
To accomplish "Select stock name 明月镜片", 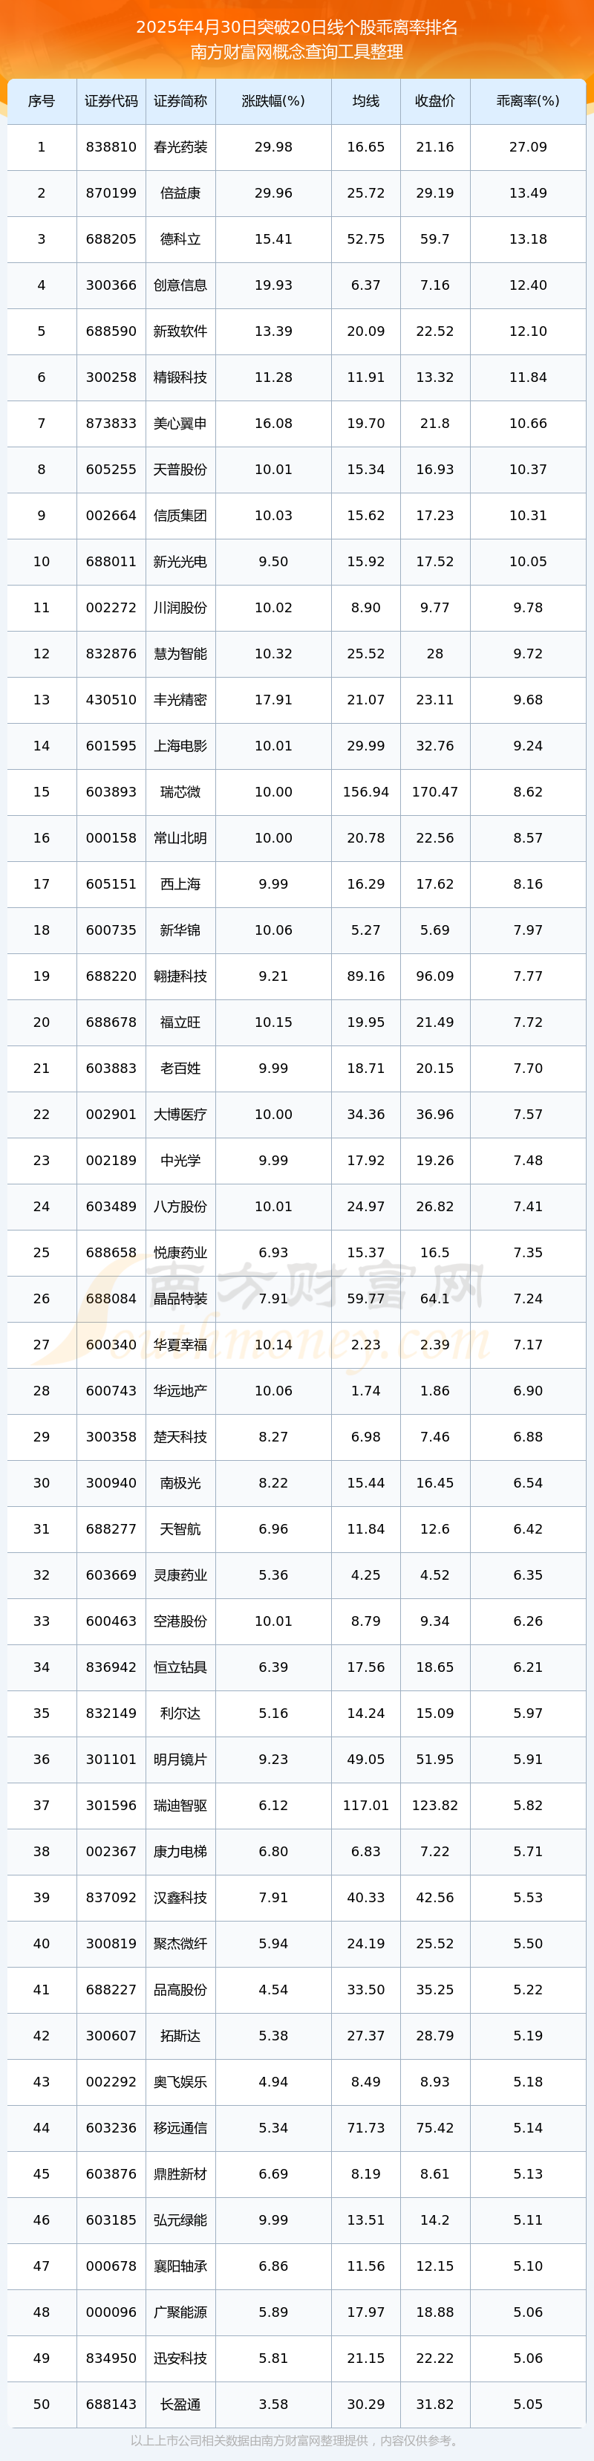I will coord(180,1759).
